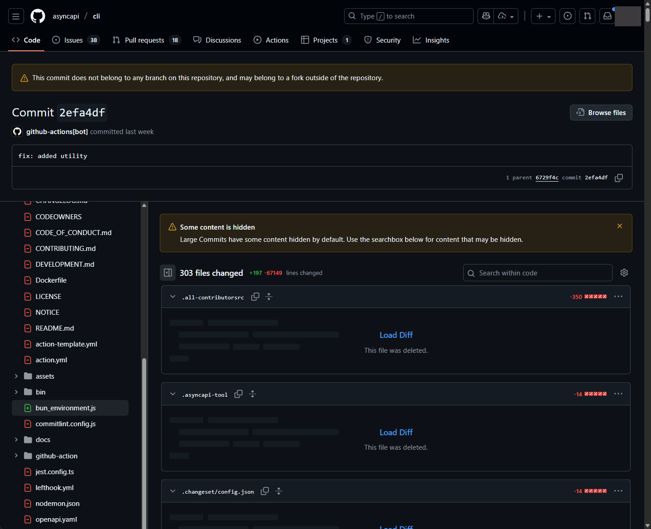Focus the Search within code field

click(x=538, y=273)
